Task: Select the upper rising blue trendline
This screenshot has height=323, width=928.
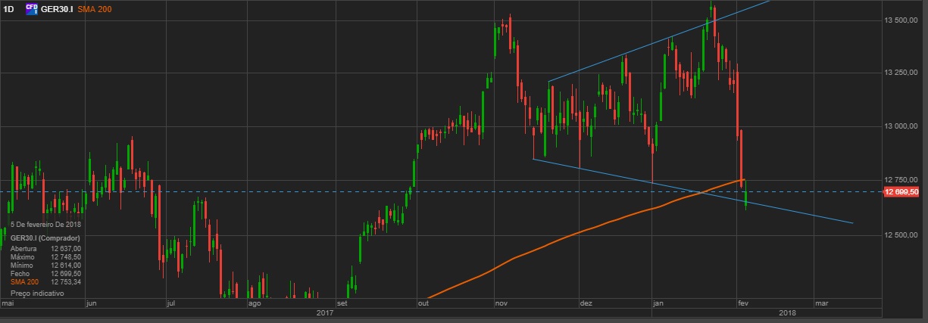Action: click(x=659, y=42)
